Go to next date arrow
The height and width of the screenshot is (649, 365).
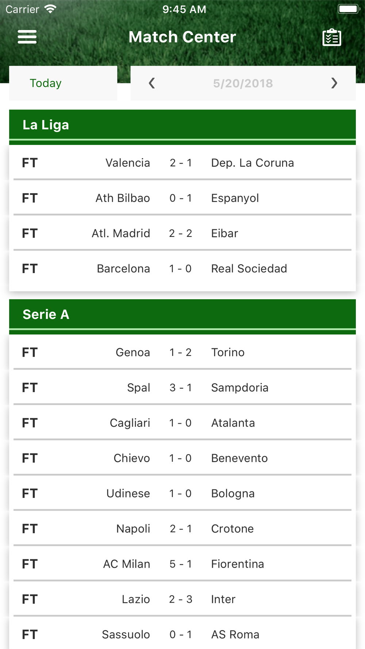tap(334, 83)
